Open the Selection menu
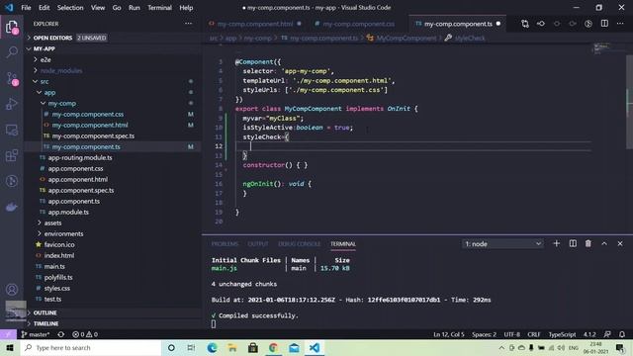 [70, 8]
